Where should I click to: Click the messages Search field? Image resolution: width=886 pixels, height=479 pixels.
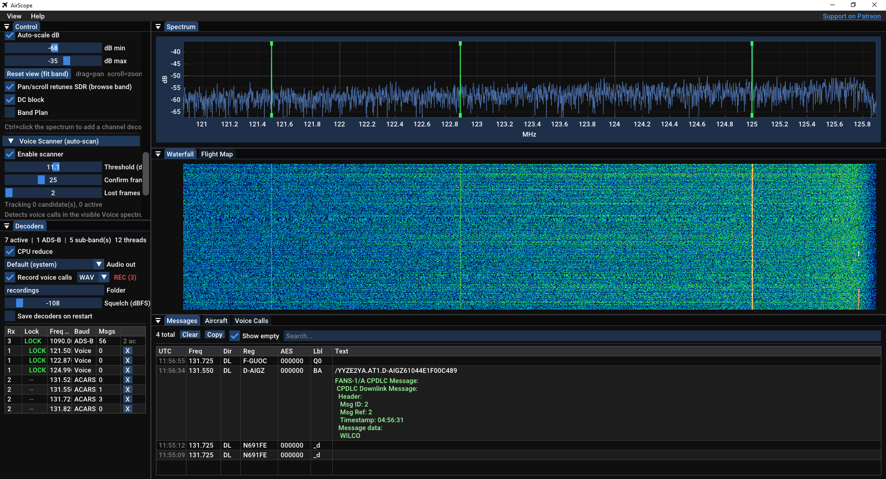[582, 336]
